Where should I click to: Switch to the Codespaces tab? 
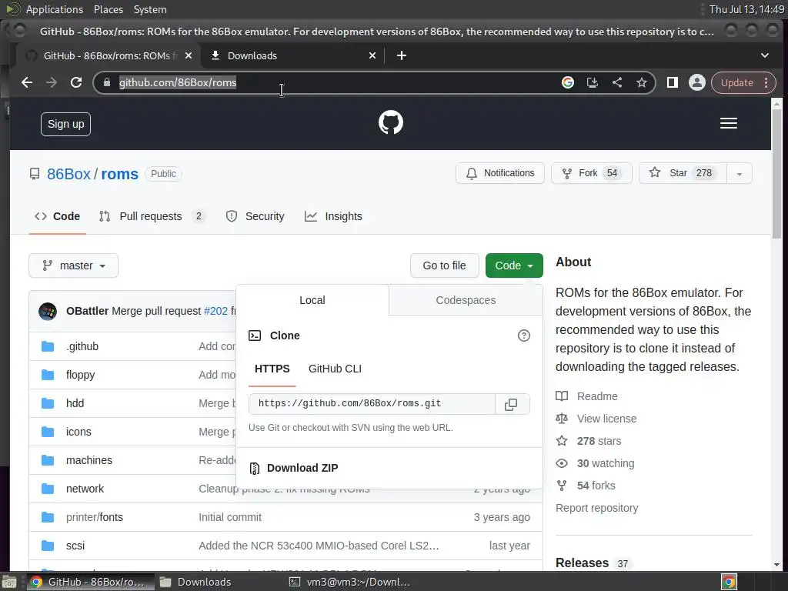pos(466,300)
